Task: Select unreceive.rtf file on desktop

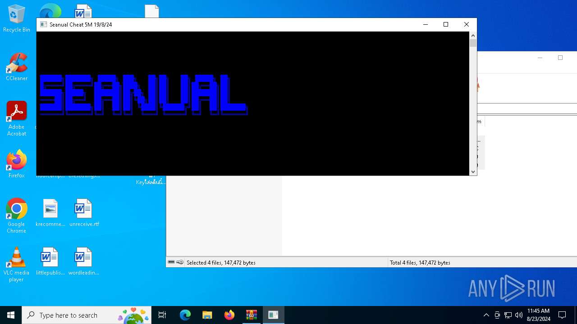Action: [84, 213]
